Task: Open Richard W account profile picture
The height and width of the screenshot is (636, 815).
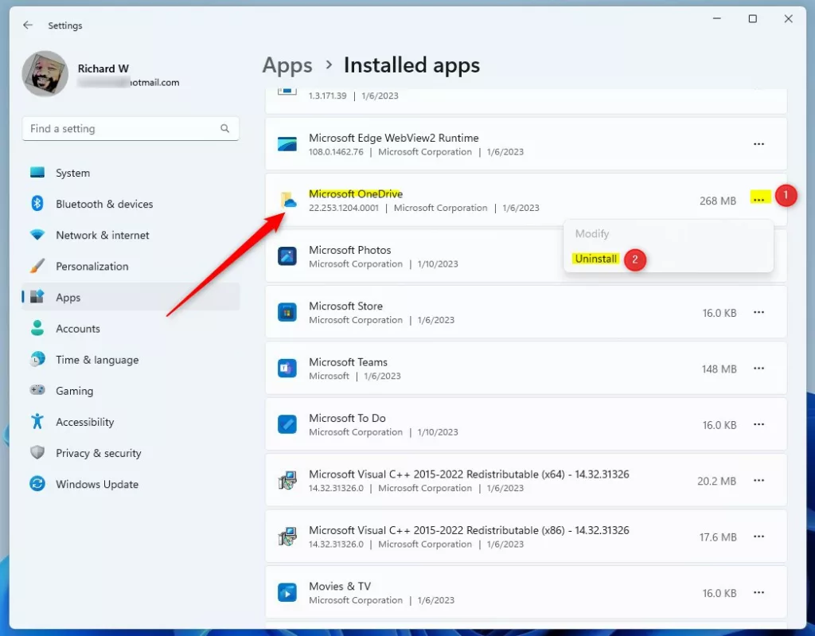Action: 45,74
